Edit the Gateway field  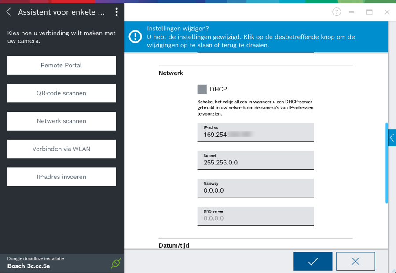(x=255, y=188)
